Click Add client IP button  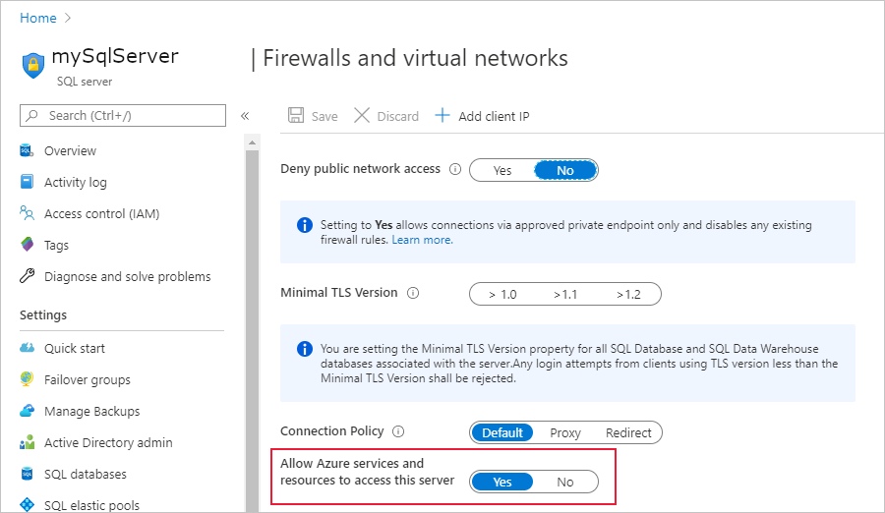(483, 116)
